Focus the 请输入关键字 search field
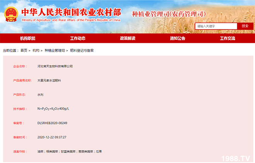Viewport: 255px width, 163px height. point(216,26)
